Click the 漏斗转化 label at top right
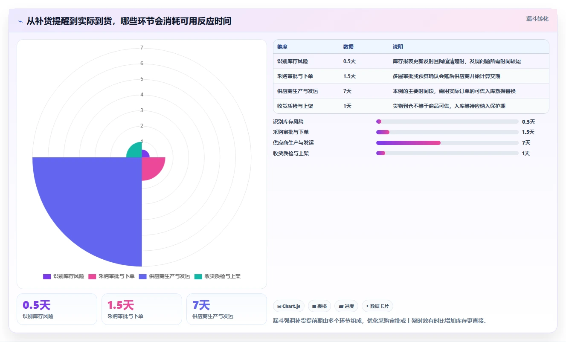566x342 pixels. pos(537,19)
